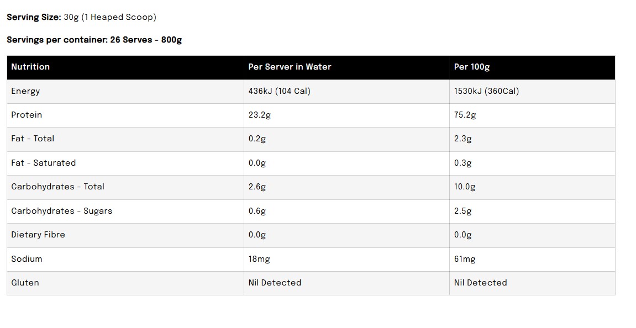Image resolution: width=636 pixels, height=328 pixels.
Task: Click the Fat - Saturated row label
Action: [44, 163]
